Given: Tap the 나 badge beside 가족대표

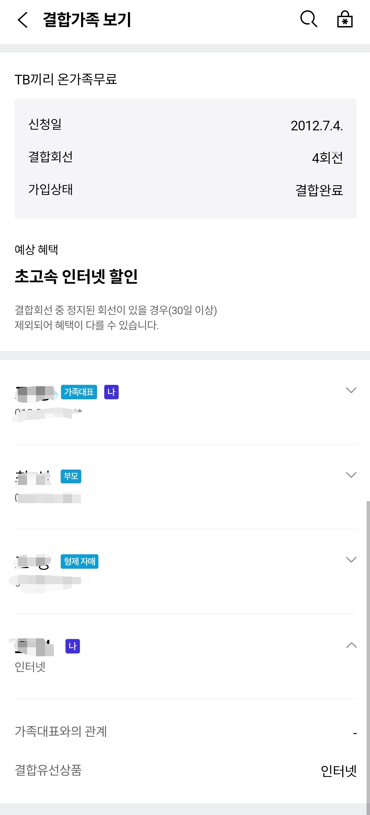Looking at the screenshot, I should tap(111, 392).
